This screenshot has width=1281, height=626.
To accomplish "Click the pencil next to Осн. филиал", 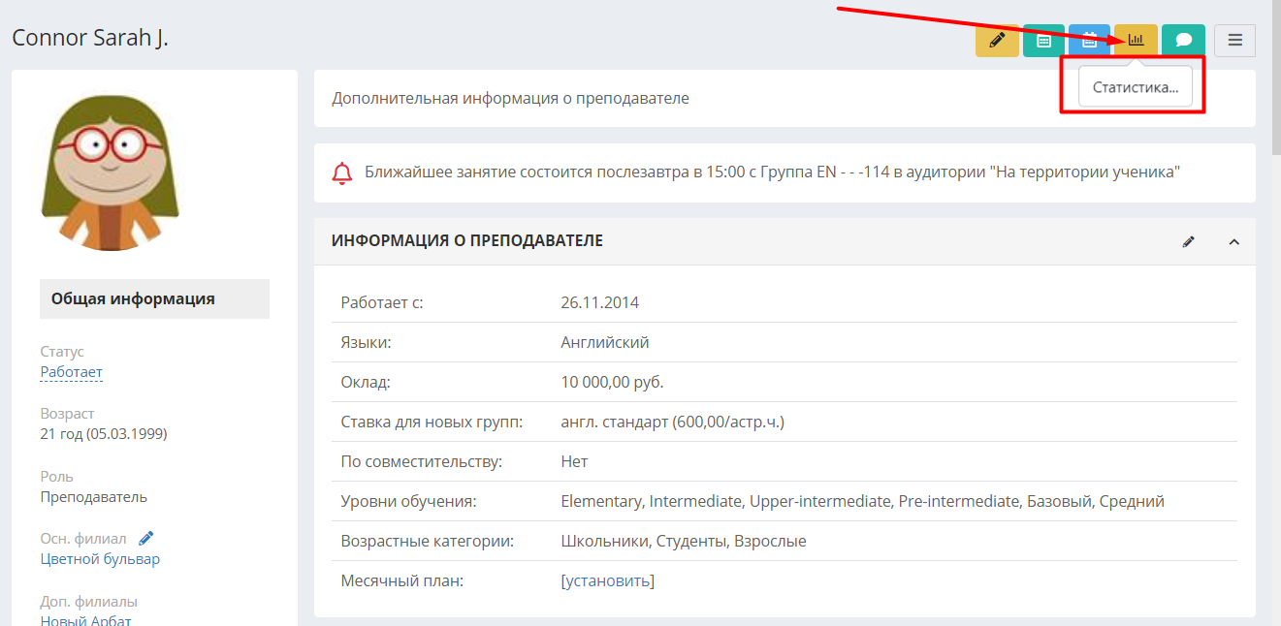I will coord(146,538).
